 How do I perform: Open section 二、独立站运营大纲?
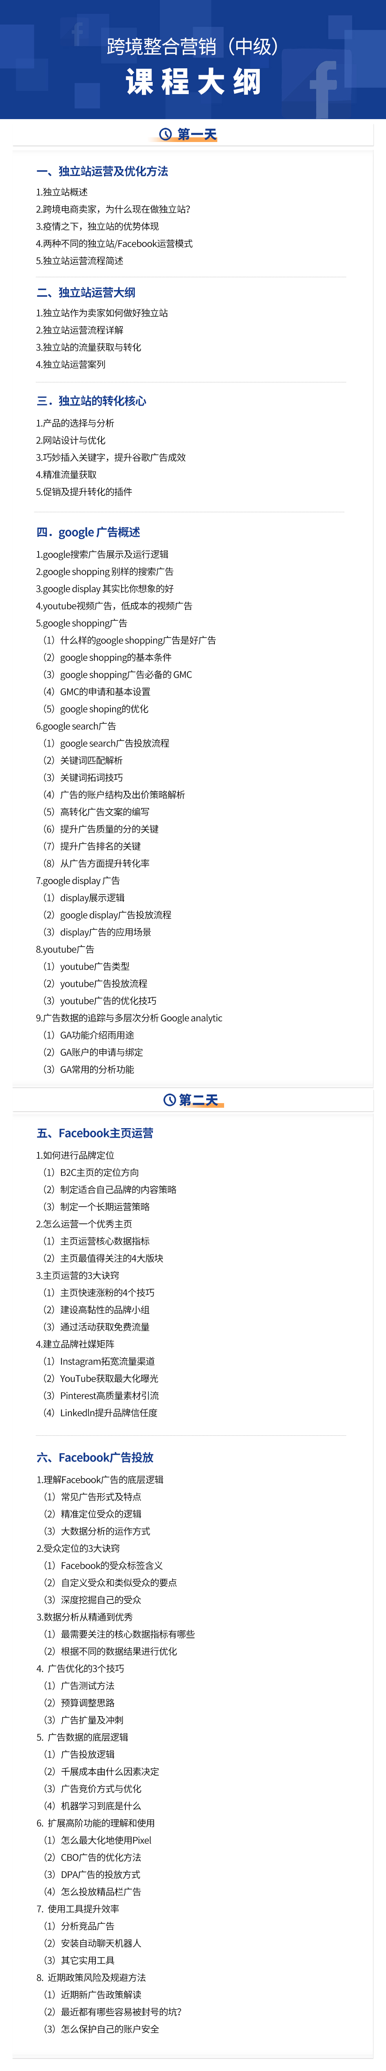click(86, 293)
